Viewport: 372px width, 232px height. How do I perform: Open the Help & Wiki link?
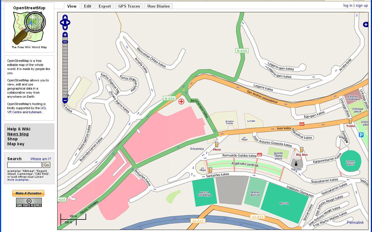[19, 129]
